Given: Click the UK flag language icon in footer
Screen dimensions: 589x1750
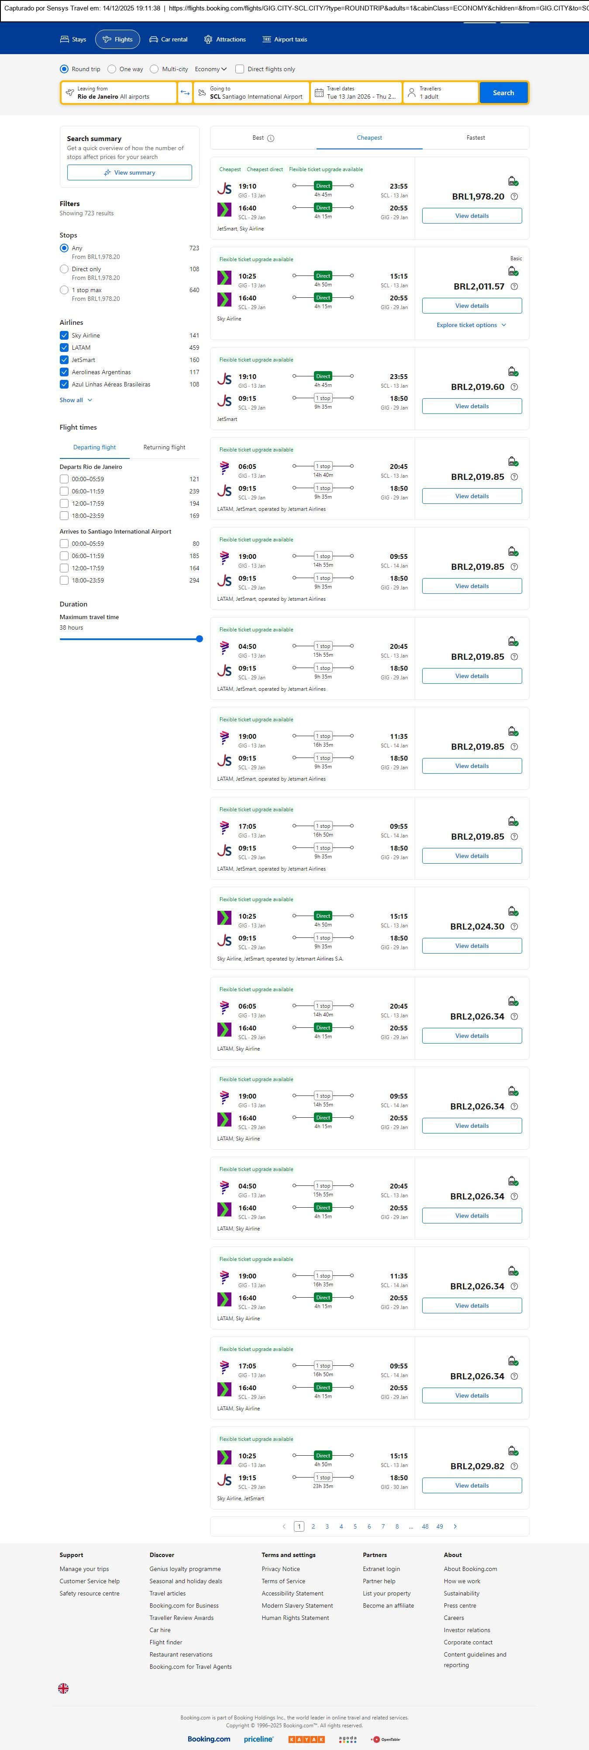Looking at the screenshot, I should [63, 1688].
